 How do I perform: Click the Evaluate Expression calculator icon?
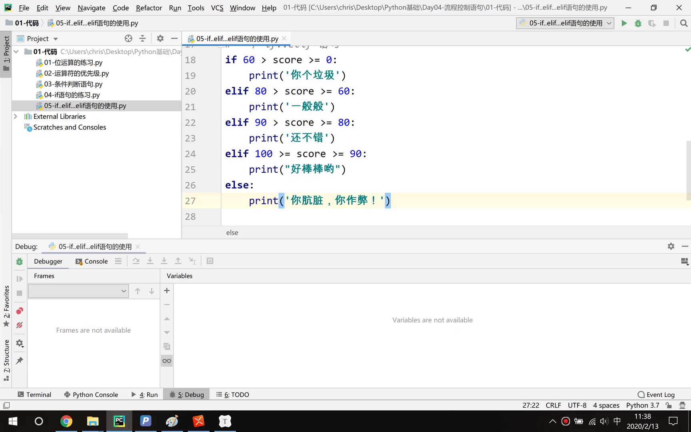(x=210, y=261)
